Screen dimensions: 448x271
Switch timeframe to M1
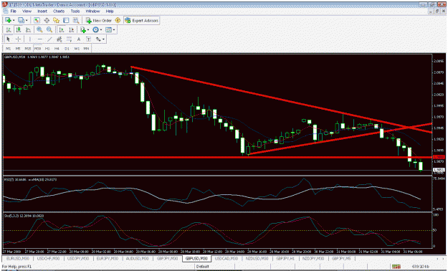[9, 49]
